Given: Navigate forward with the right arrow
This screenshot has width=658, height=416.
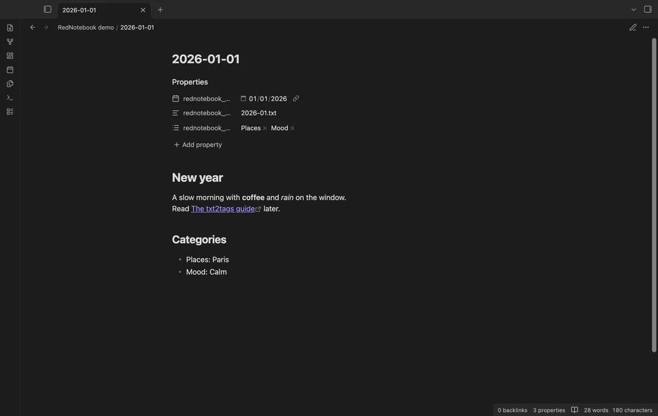Looking at the screenshot, I should click(x=46, y=27).
